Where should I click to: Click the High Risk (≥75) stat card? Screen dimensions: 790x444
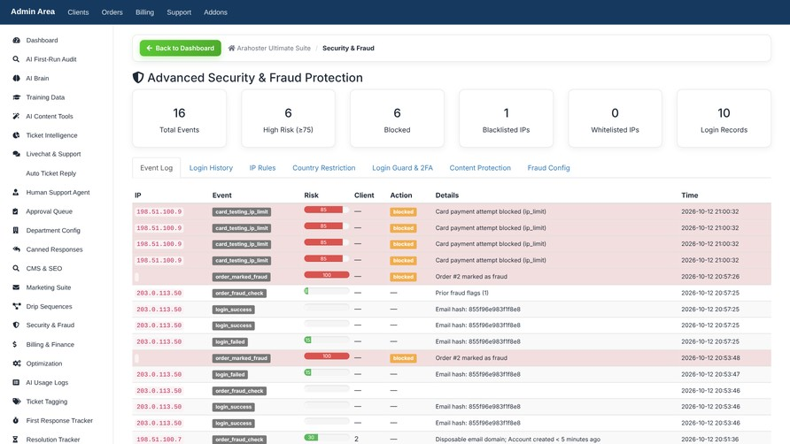tap(288, 119)
